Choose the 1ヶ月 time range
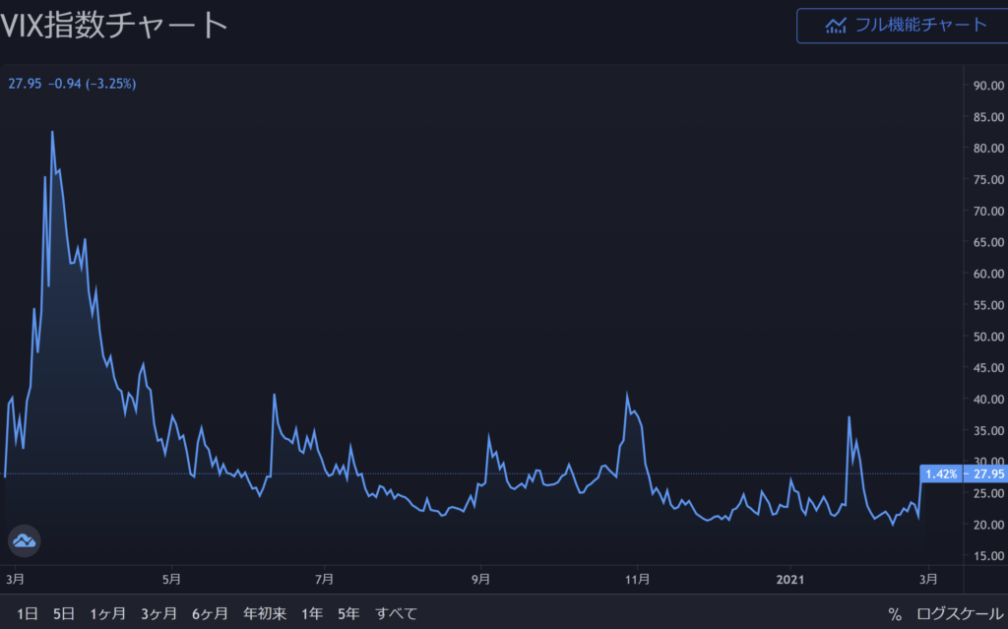 (x=107, y=613)
